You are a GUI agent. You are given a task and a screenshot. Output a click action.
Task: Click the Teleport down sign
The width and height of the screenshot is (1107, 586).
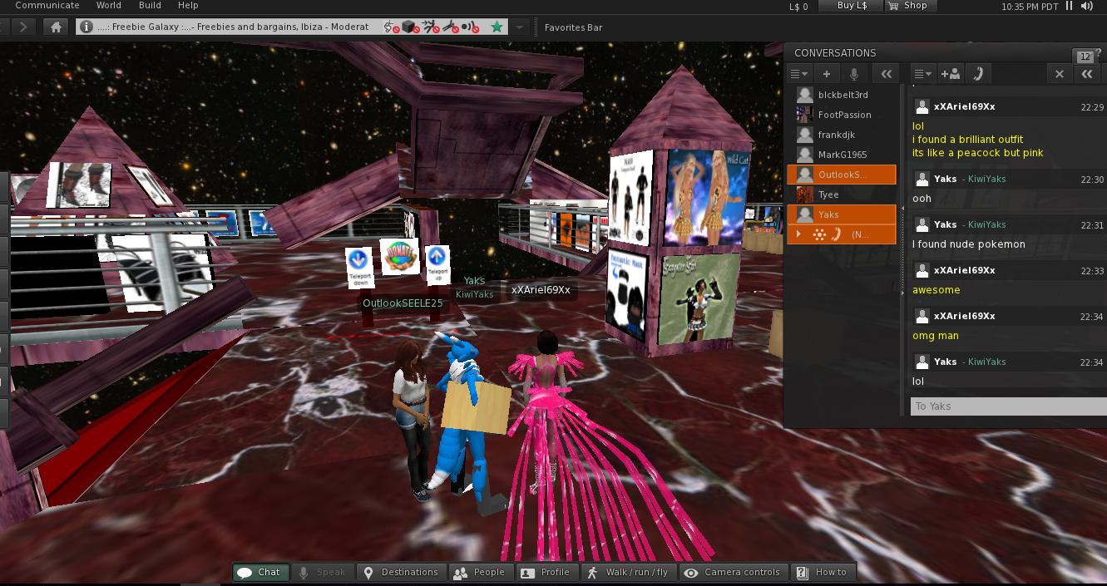[x=359, y=268]
